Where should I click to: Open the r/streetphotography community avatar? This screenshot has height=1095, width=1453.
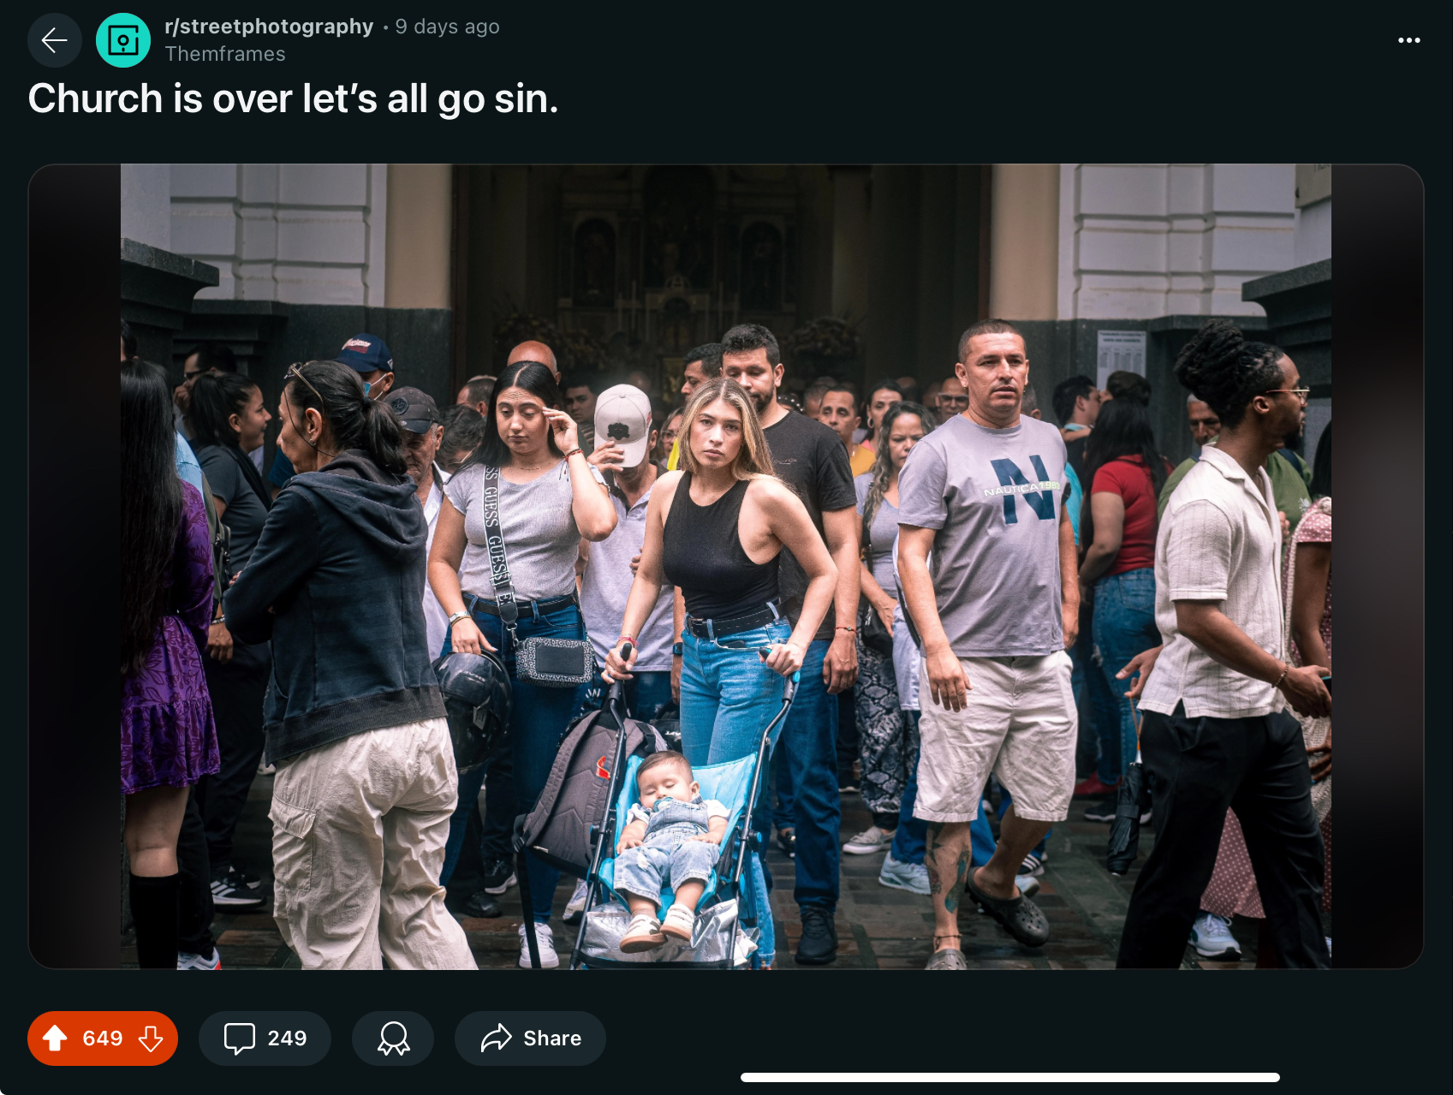pos(123,40)
